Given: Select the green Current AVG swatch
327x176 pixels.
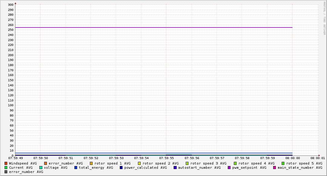Looking at the screenshot, I should click(x=6, y=168).
